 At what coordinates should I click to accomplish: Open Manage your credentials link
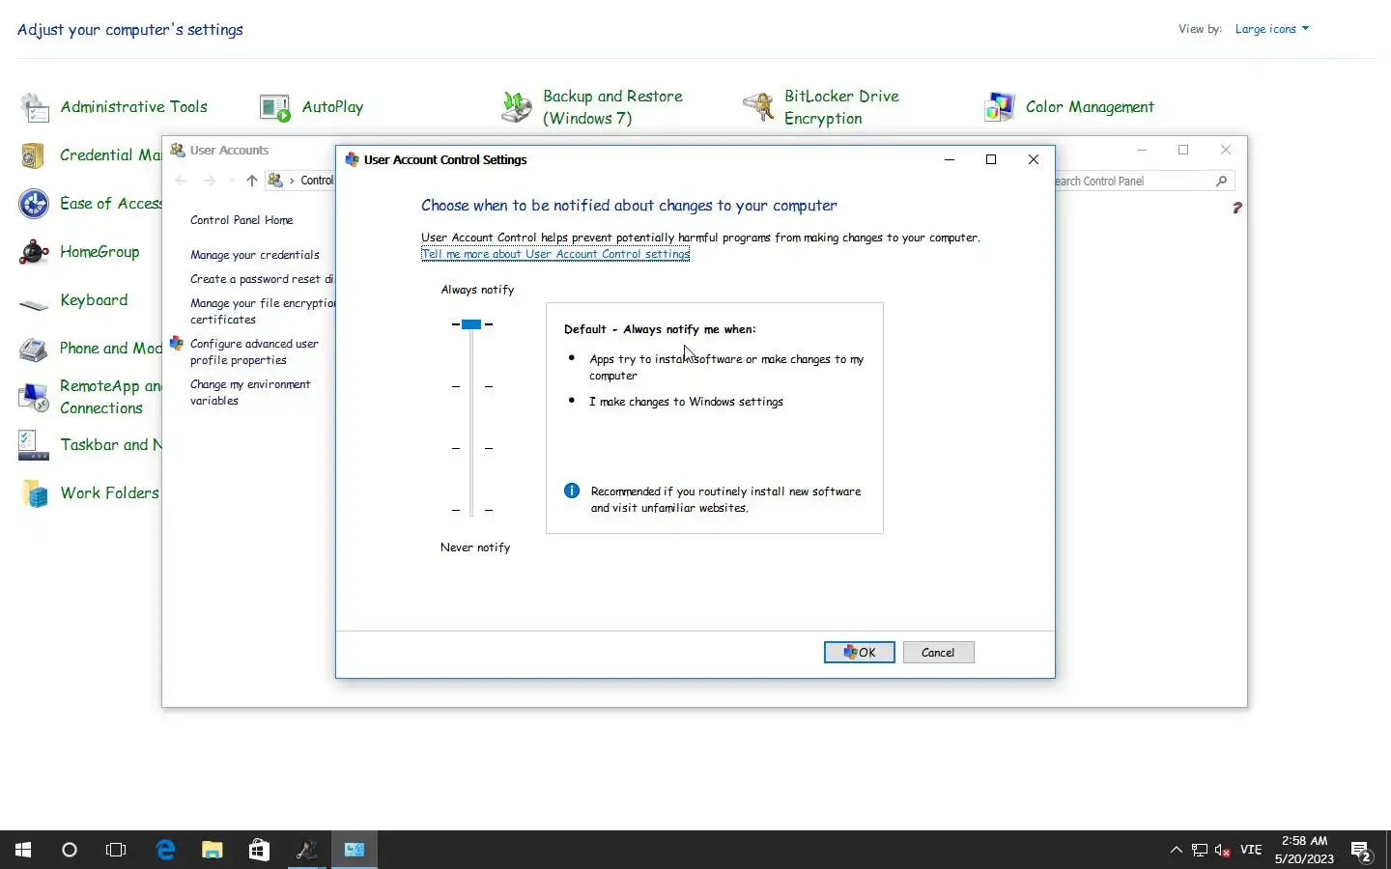[x=255, y=255]
